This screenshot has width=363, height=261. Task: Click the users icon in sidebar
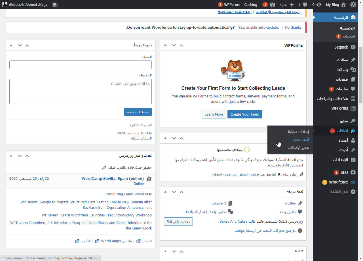(x=353, y=140)
